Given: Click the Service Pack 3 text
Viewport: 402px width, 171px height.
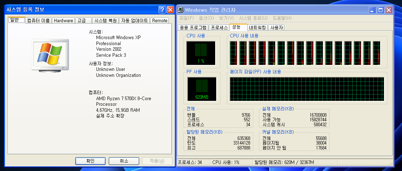Looking at the screenshot, I should coord(111,55).
